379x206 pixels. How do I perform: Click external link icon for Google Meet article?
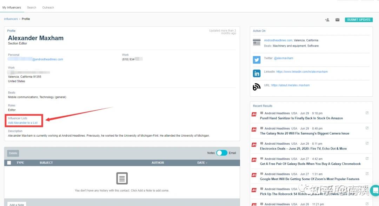[367, 174]
